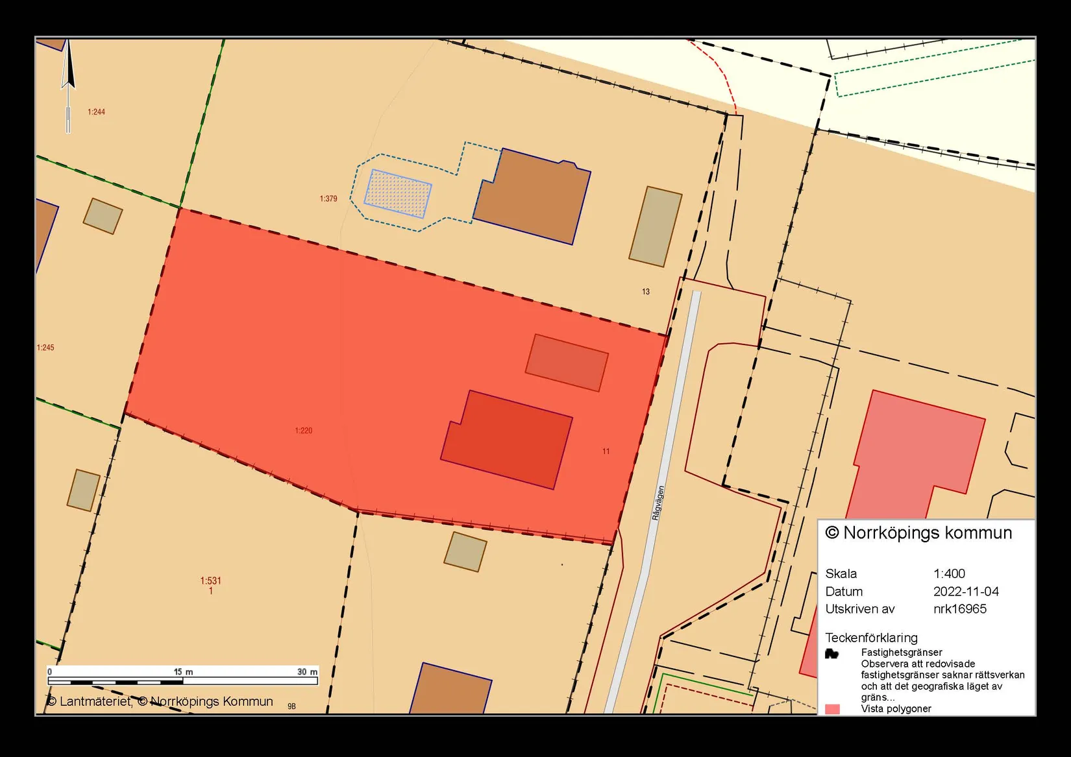Click the Fastighetsgränser legend symbol
Screen dimensions: 1071x757
(x=831, y=653)
